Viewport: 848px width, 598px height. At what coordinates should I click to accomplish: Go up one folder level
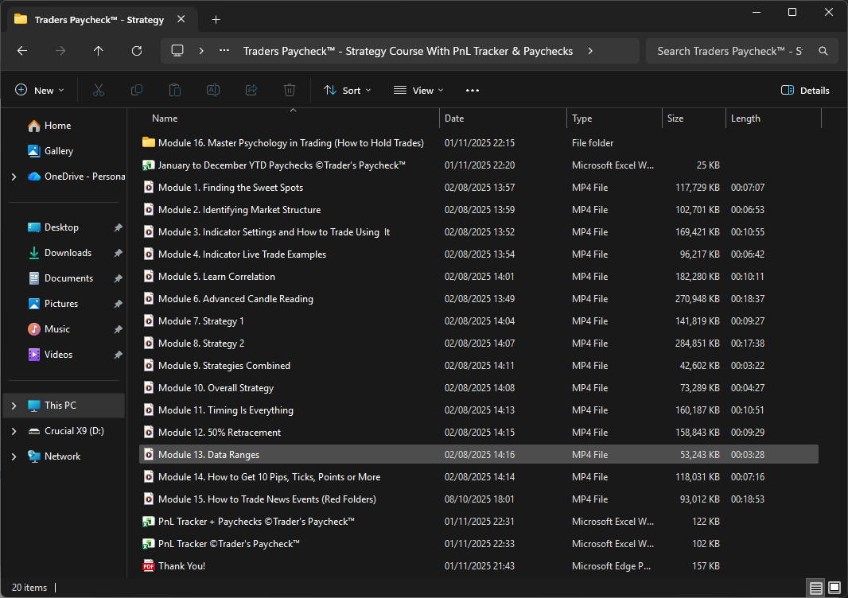point(99,51)
